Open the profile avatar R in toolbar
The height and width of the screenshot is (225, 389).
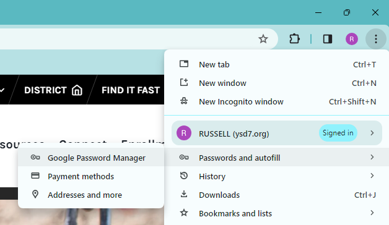[x=352, y=39]
